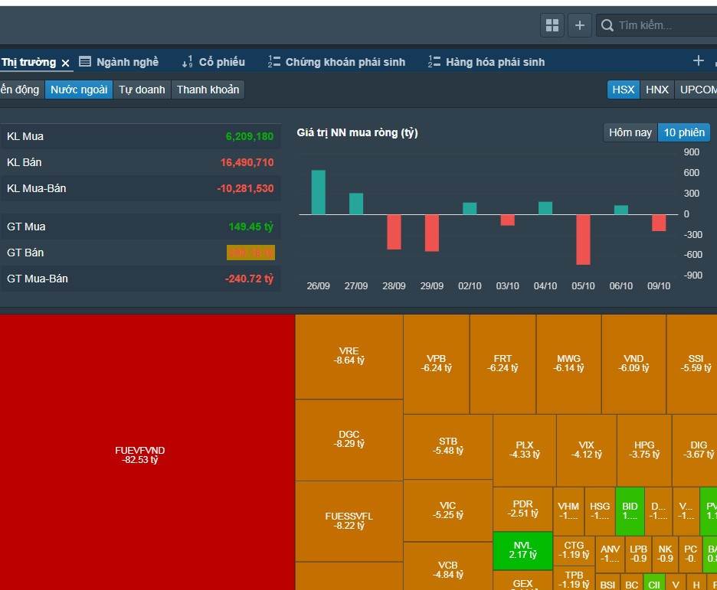This screenshot has height=590, width=717.
Task: Click the green BID tile
Action: (630, 511)
